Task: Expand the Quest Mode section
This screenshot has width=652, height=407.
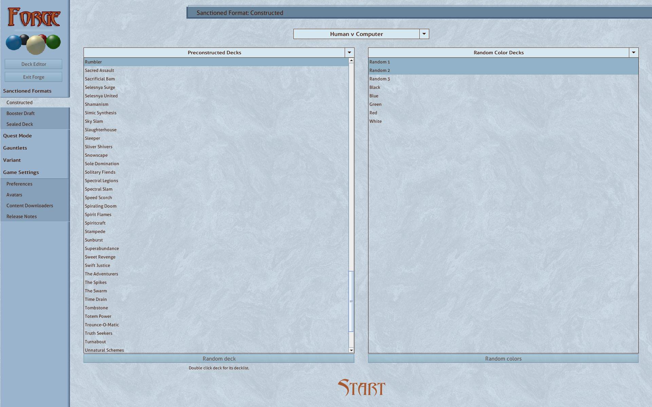Action: pos(17,136)
